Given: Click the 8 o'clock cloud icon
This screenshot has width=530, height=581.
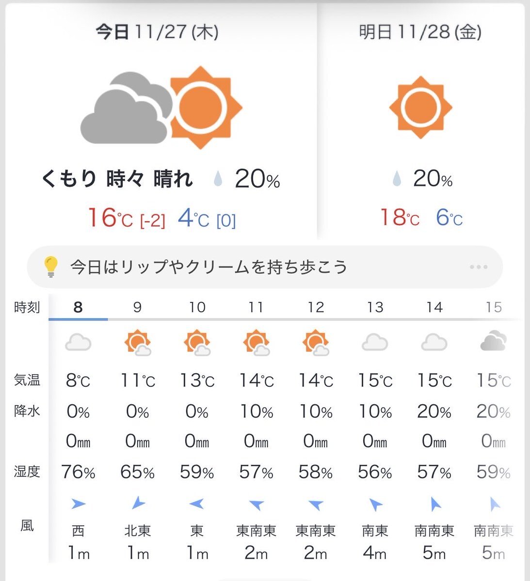Looking at the screenshot, I should click(78, 343).
